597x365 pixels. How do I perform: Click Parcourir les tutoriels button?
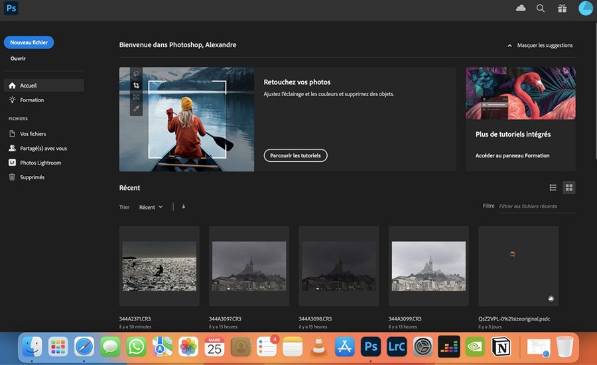(295, 156)
